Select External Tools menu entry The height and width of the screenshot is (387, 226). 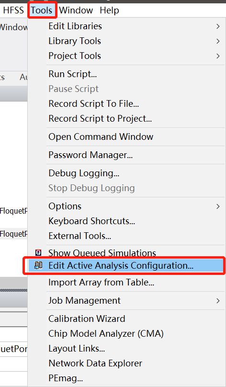(79, 236)
